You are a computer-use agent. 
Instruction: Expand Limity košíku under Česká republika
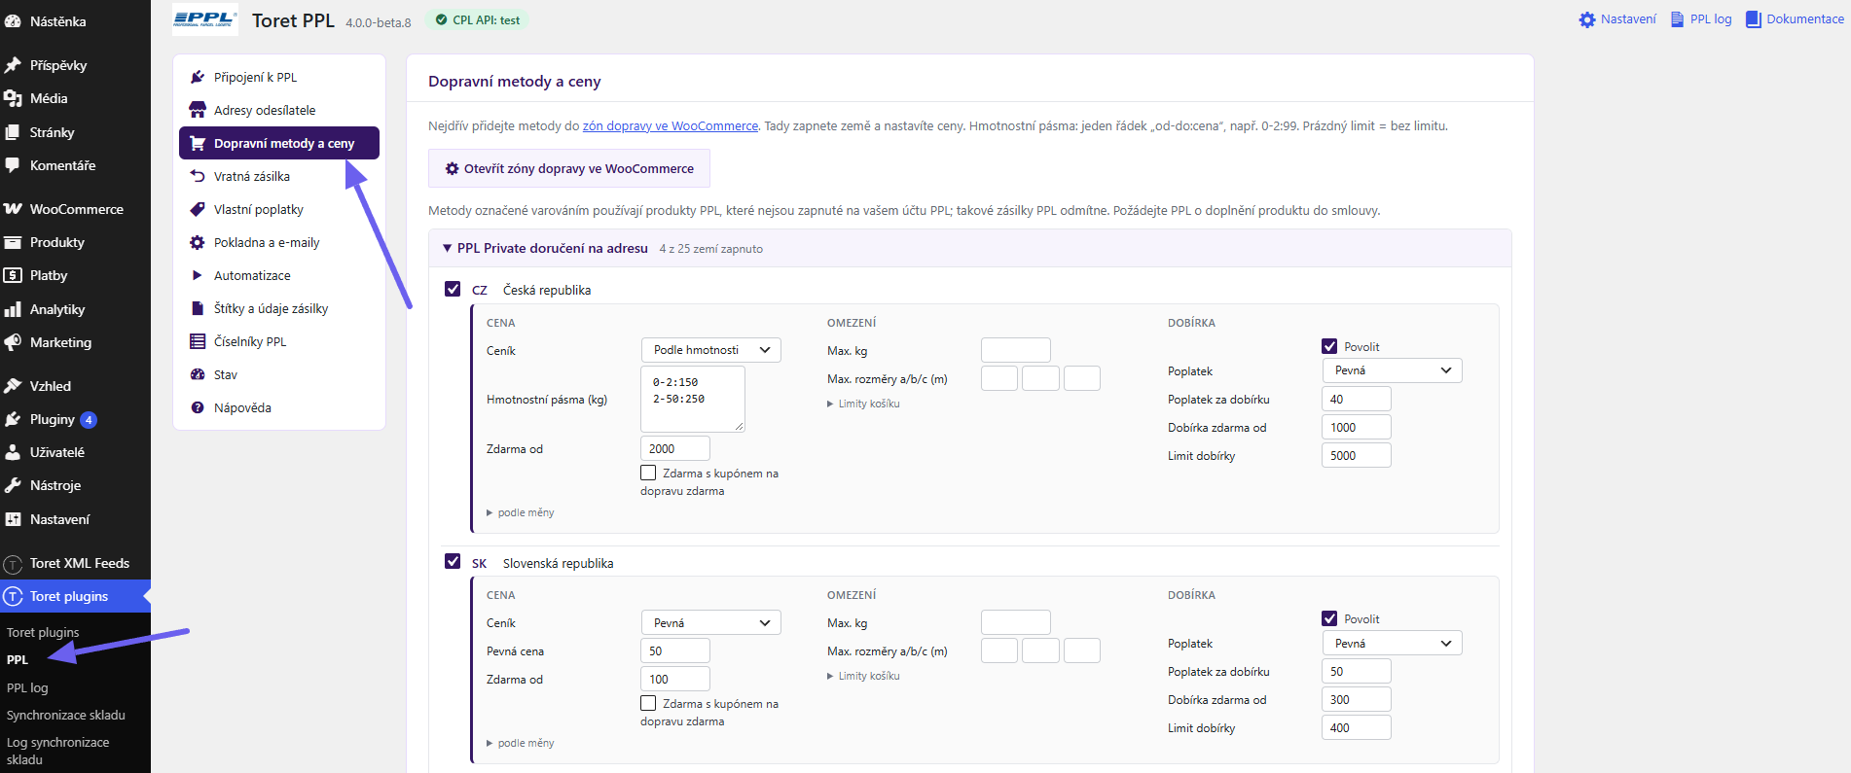pos(863,404)
